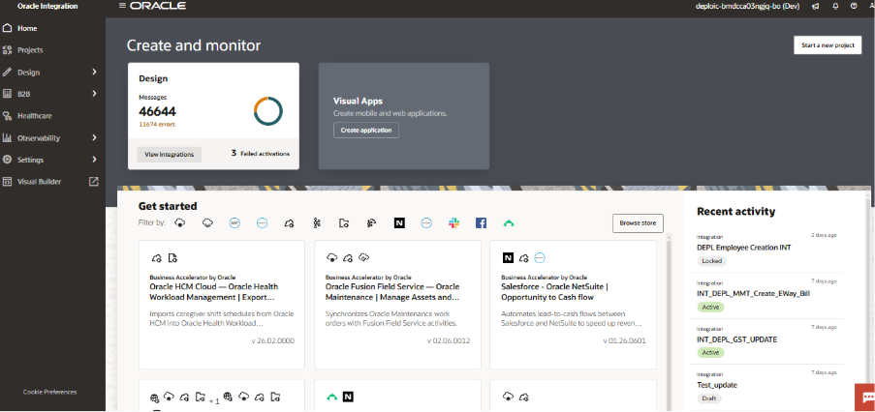Viewport: 875px width, 412px height.
Task: Open the 3 Failed activations link
Action: (261, 153)
